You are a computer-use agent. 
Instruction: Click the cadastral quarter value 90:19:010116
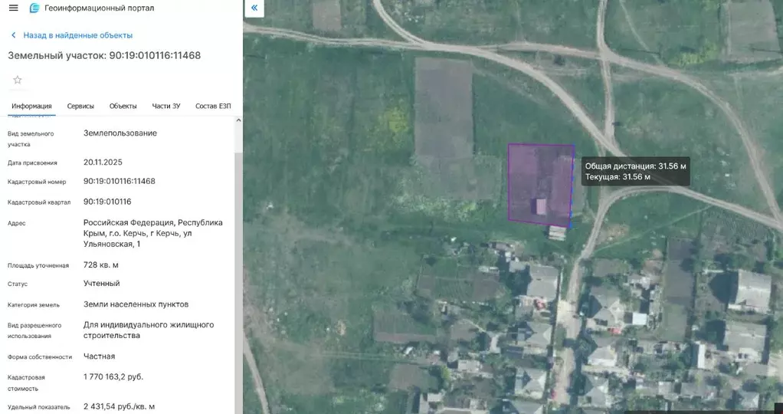[107, 202]
